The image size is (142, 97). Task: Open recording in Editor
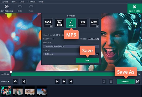point(135,8)
